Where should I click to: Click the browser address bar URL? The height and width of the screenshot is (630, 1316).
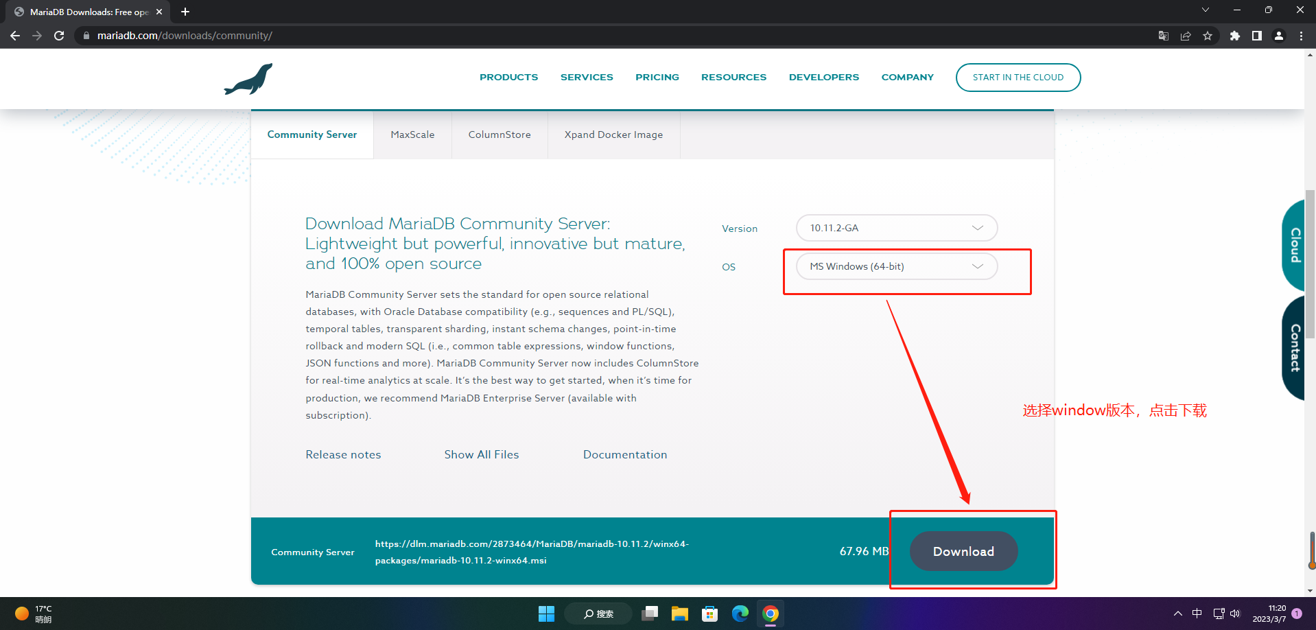tap(185, 36)
